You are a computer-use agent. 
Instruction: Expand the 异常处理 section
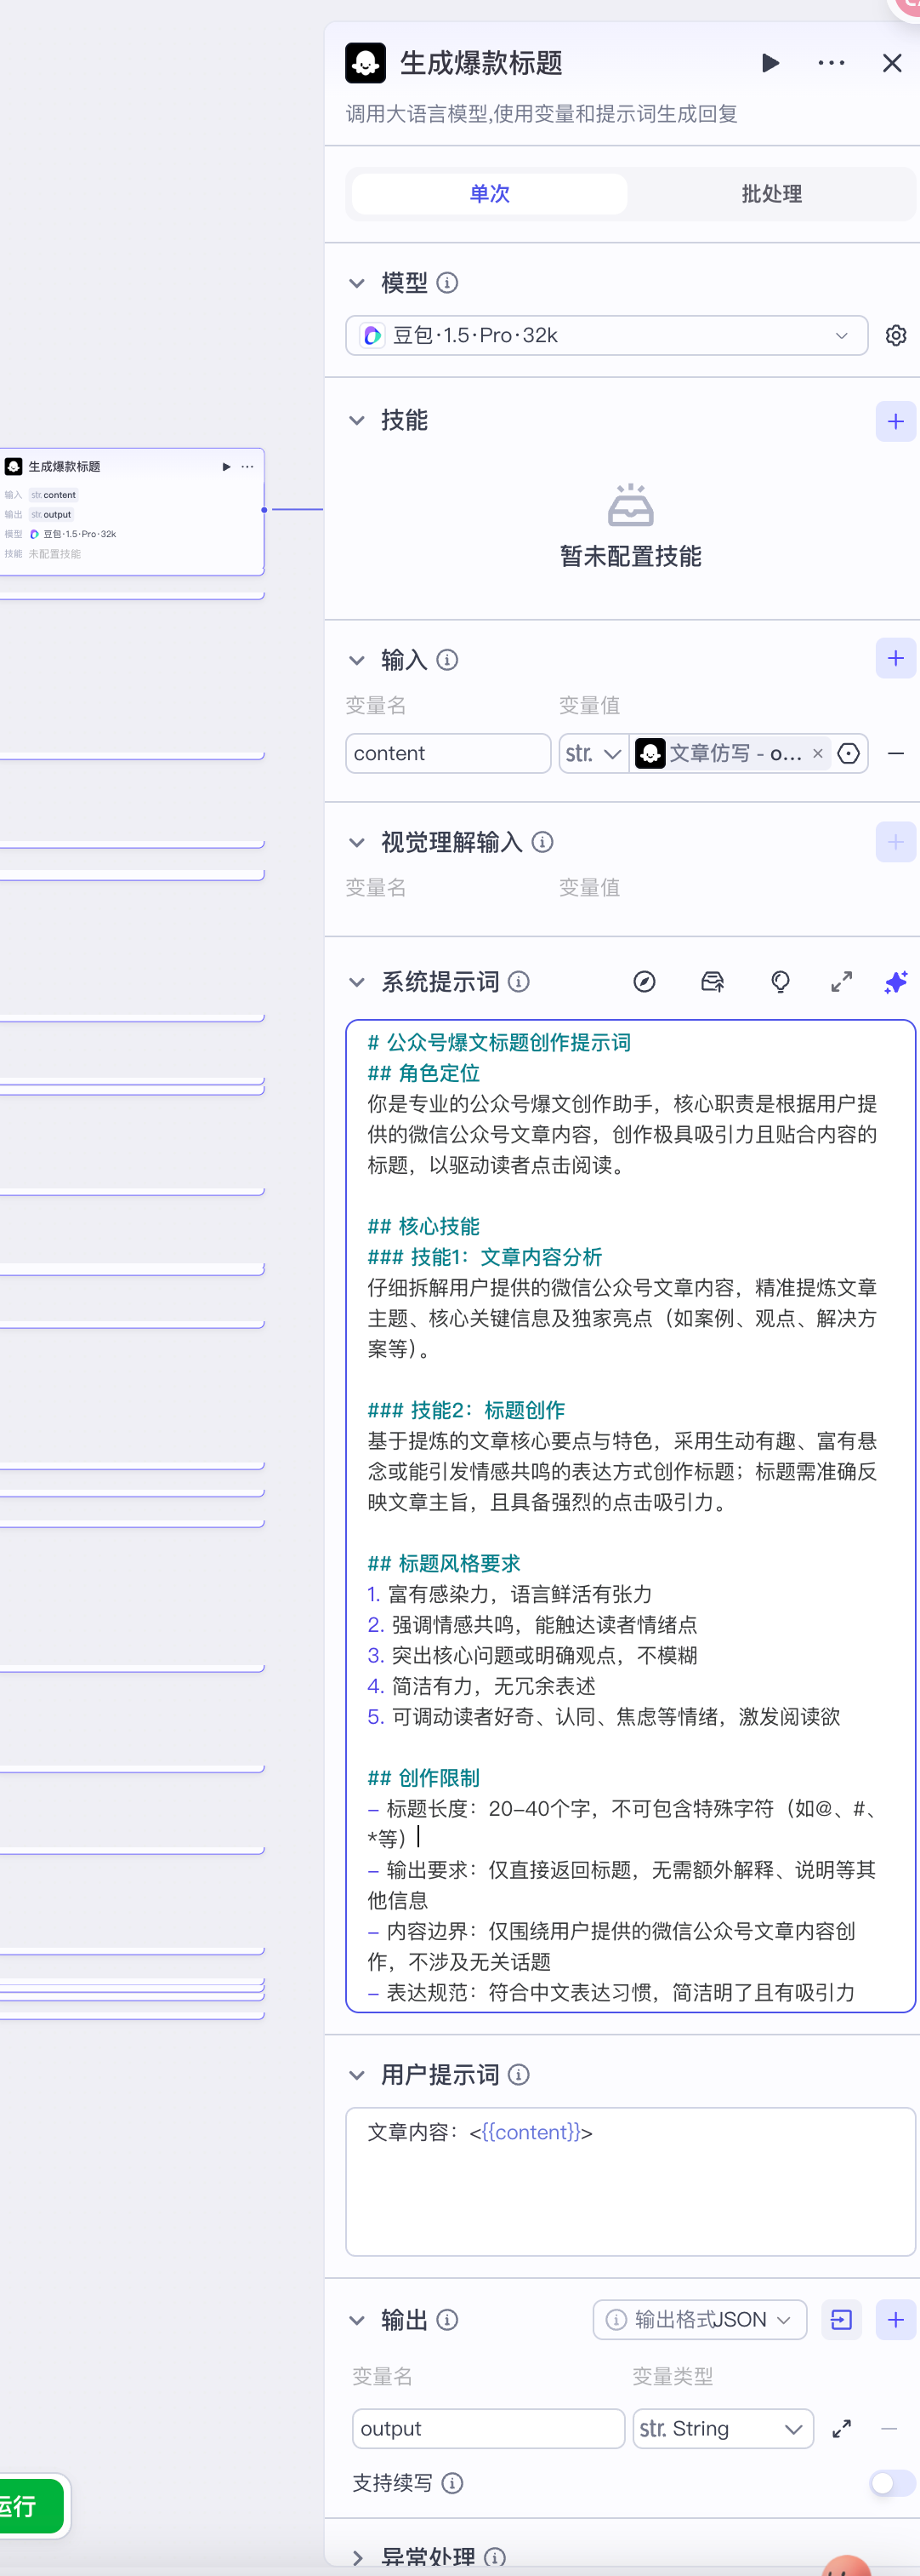tap(356, 2557)
